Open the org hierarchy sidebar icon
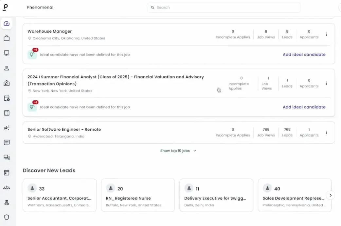 click(x=7, y=202)
